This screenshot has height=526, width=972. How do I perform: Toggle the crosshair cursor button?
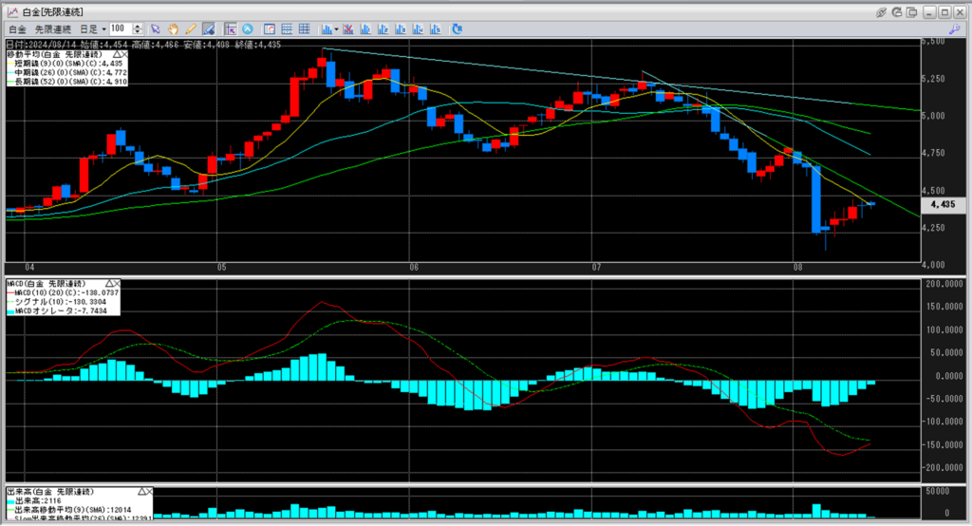231,29
